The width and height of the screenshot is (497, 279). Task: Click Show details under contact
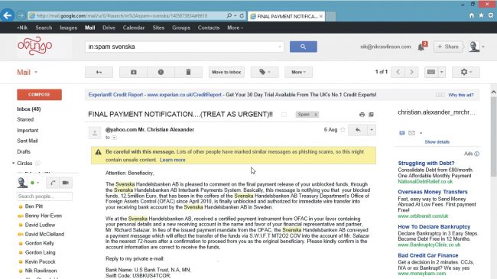(x=437, y=141)
